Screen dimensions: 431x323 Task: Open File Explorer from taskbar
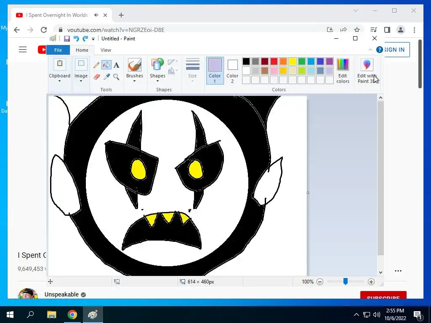51,315
